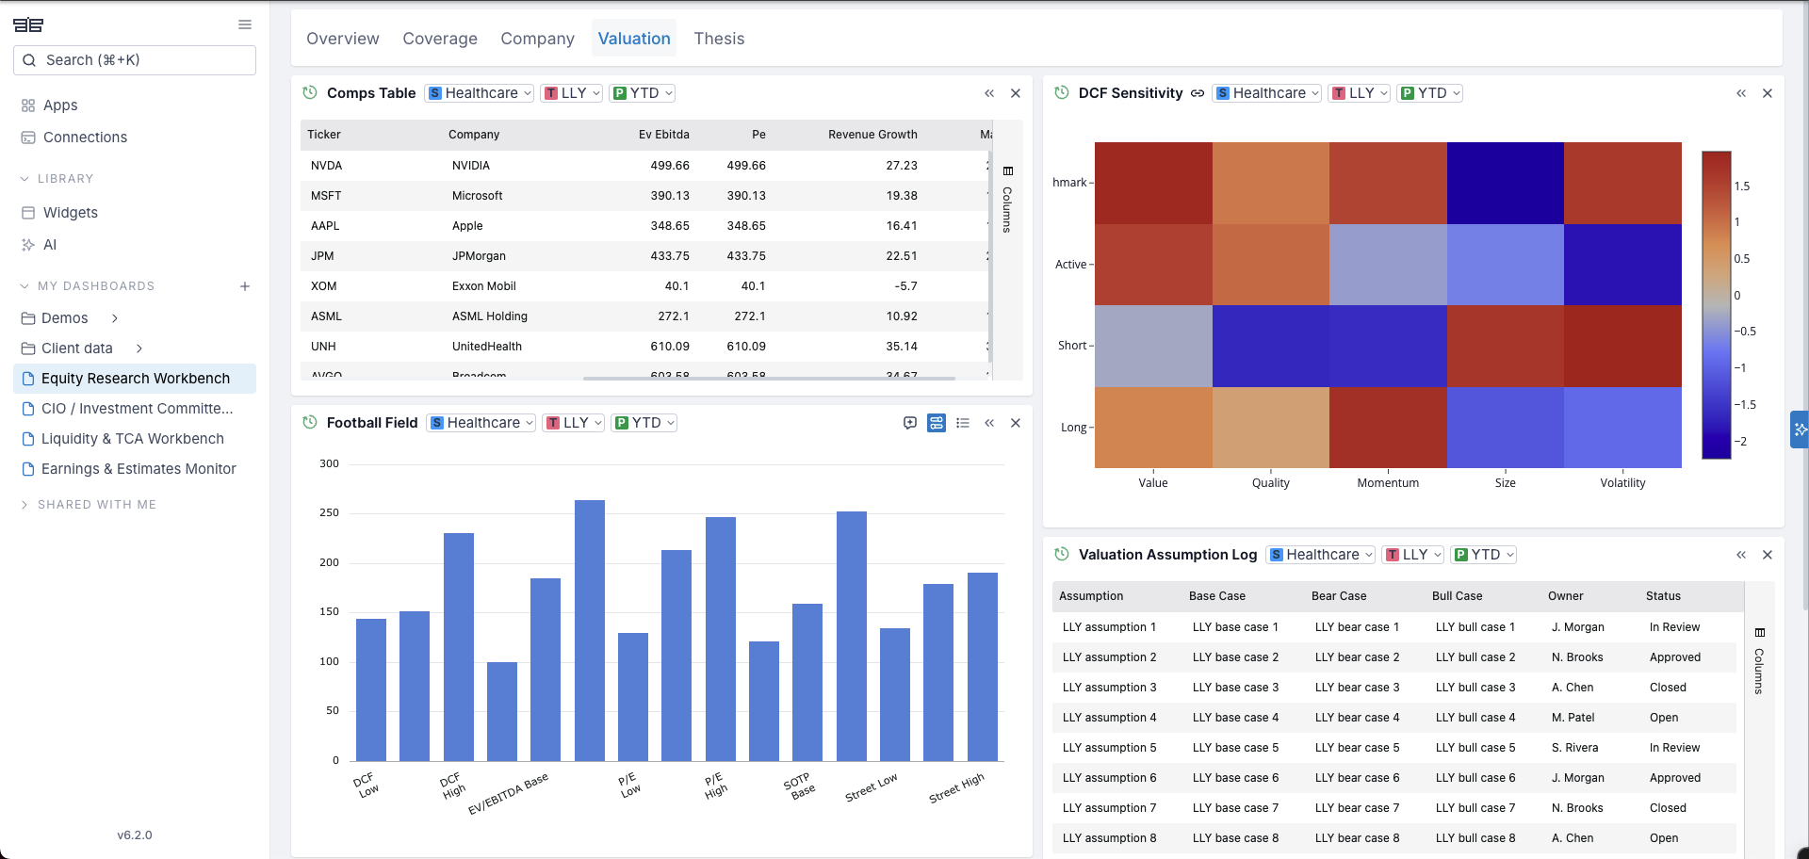
Task: Collapse the LIBRARY section
Action: [57, 179]
